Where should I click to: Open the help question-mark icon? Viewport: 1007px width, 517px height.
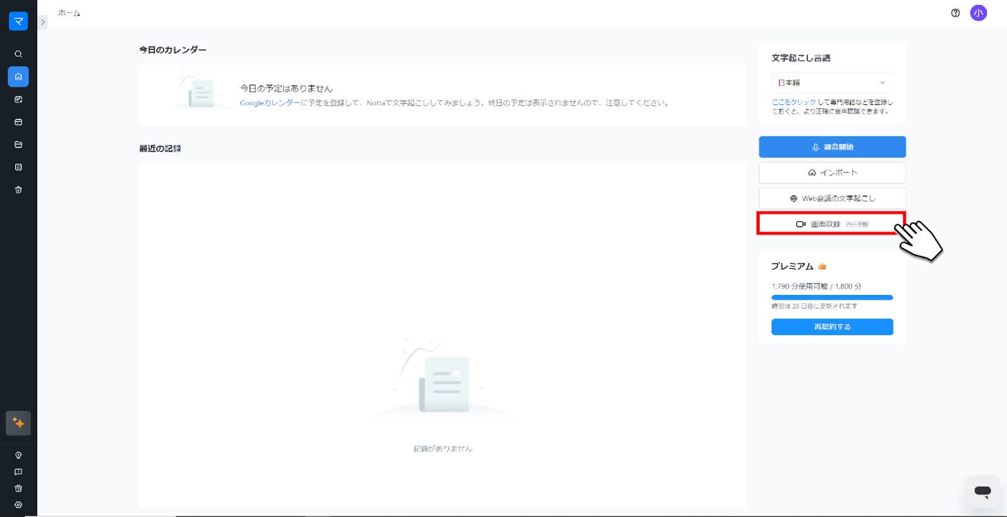click(955, 13)
